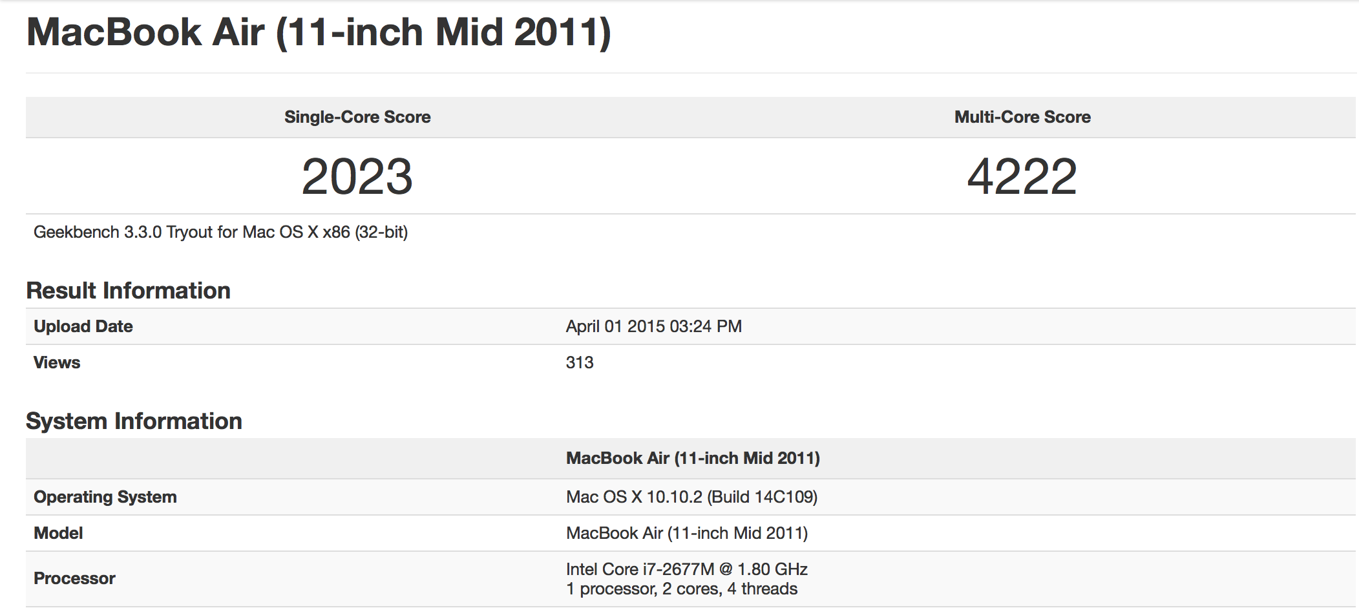The height and width of the screenshot is (608, 1359).
Task: Click the Geekbench 3.3.0 Tryout version text
Action: [x=220, y=232]
